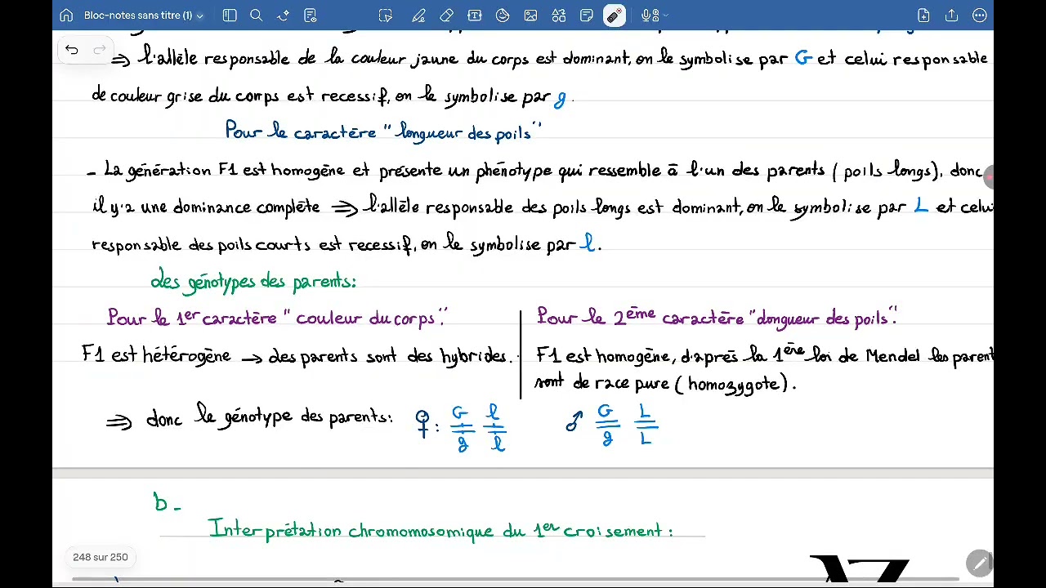
Task: Click the green heading 'Les génotypes des parents:'
Action: (x=253, y=282)
